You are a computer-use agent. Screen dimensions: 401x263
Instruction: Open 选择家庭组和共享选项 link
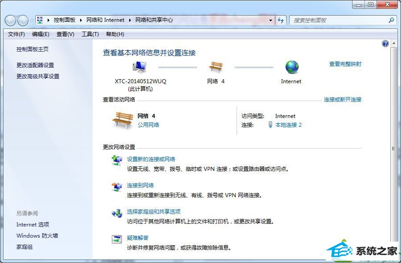coord(154,212)
